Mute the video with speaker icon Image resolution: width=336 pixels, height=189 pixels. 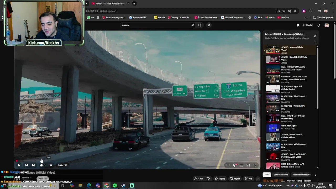(x=41, y=165)
